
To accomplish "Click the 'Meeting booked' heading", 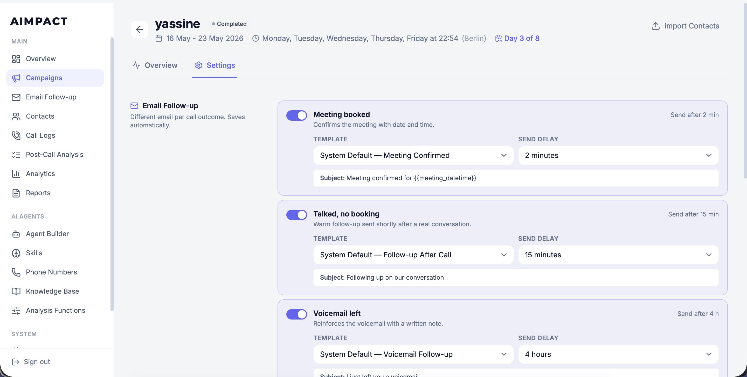I will point(342,114).
